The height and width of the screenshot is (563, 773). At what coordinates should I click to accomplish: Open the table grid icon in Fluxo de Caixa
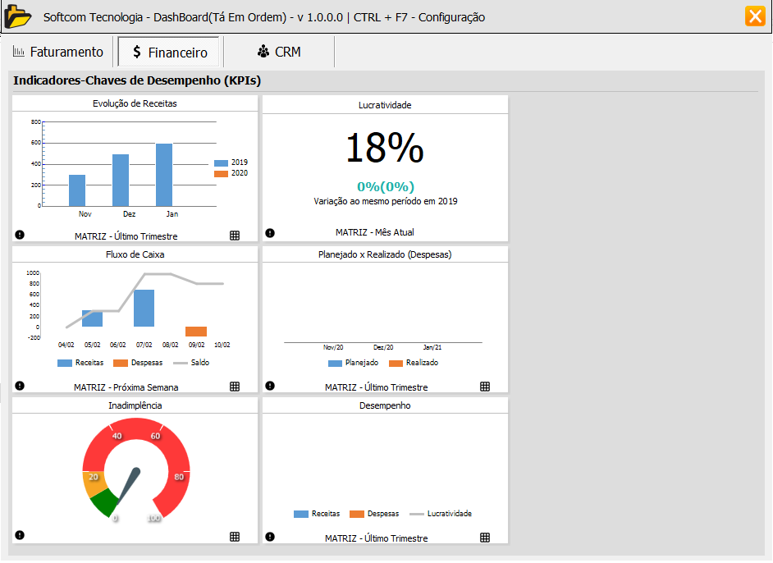[235, 387]
